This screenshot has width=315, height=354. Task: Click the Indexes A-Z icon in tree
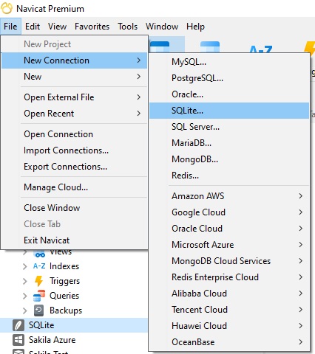39,266
